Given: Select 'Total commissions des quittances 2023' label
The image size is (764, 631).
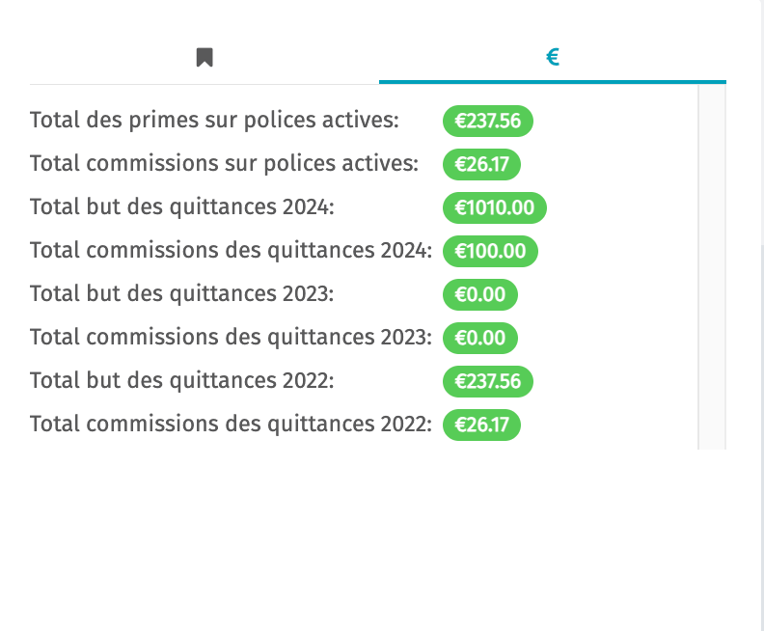Looking at the screenshot, I should [231, 337].
